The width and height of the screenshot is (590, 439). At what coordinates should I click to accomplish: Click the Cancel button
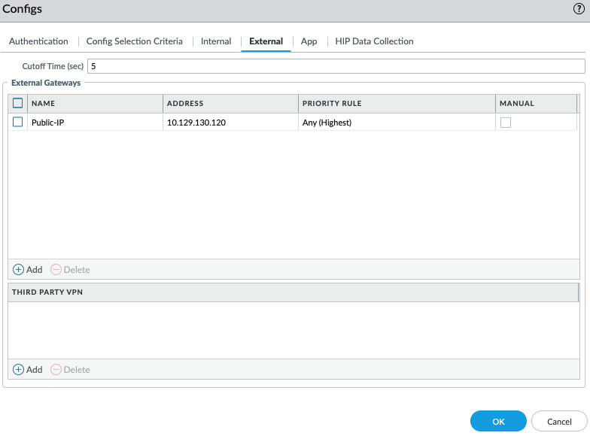click(x=559, y=422)
